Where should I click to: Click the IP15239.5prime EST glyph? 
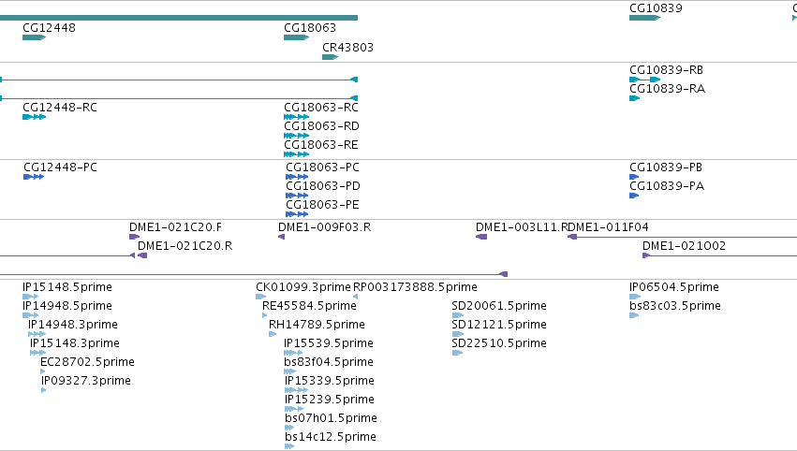(294, 409)
